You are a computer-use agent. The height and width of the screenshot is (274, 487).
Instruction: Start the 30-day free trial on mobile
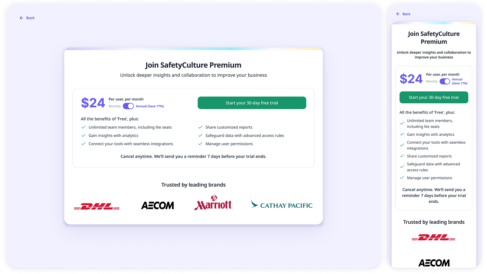click(x=434, y=97)
